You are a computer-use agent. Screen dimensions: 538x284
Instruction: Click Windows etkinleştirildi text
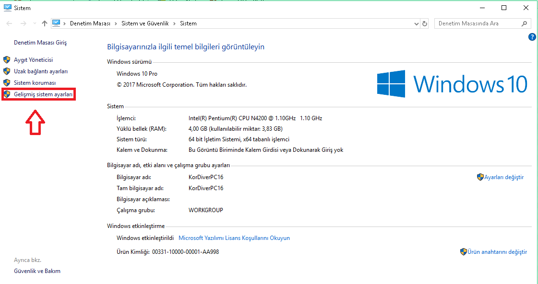tap(145, 238)
